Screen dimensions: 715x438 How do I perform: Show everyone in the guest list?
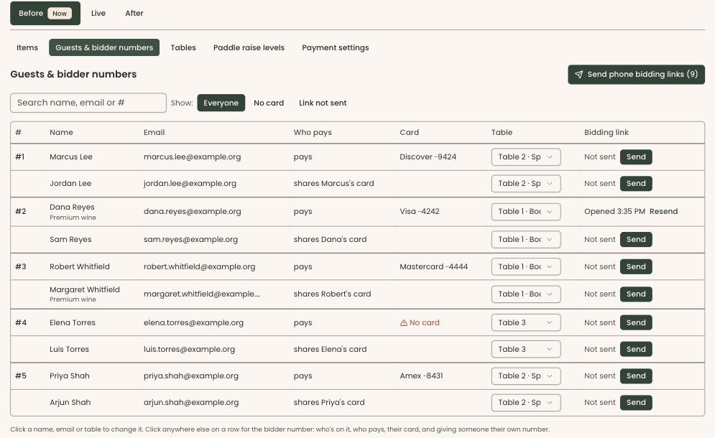[221, 103]
